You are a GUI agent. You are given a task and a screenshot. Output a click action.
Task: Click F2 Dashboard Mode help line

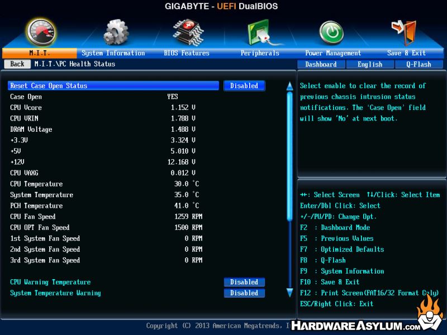335,228
